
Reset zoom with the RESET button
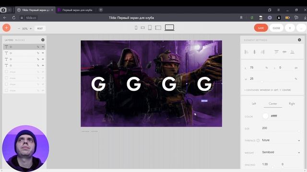pyautogui.click(x=40, y=29)
